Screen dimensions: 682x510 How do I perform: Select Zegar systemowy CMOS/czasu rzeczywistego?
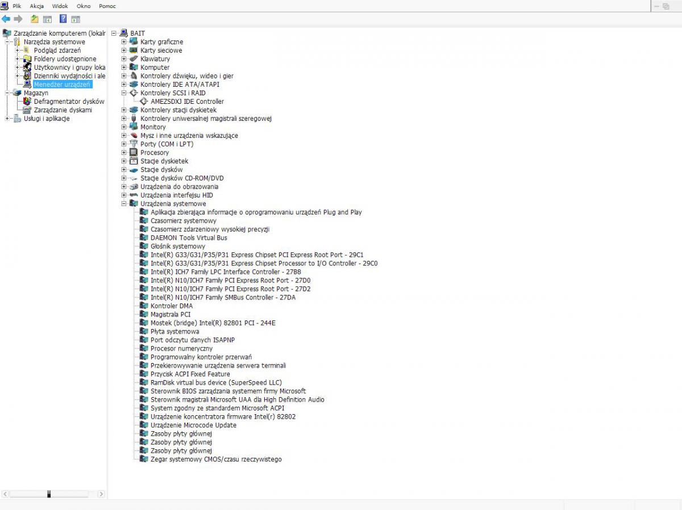pos(216,459)
